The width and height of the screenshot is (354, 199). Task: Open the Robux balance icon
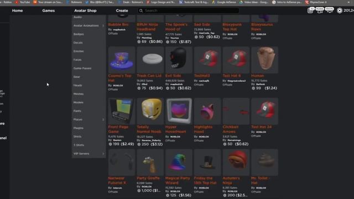pos(339,11)
